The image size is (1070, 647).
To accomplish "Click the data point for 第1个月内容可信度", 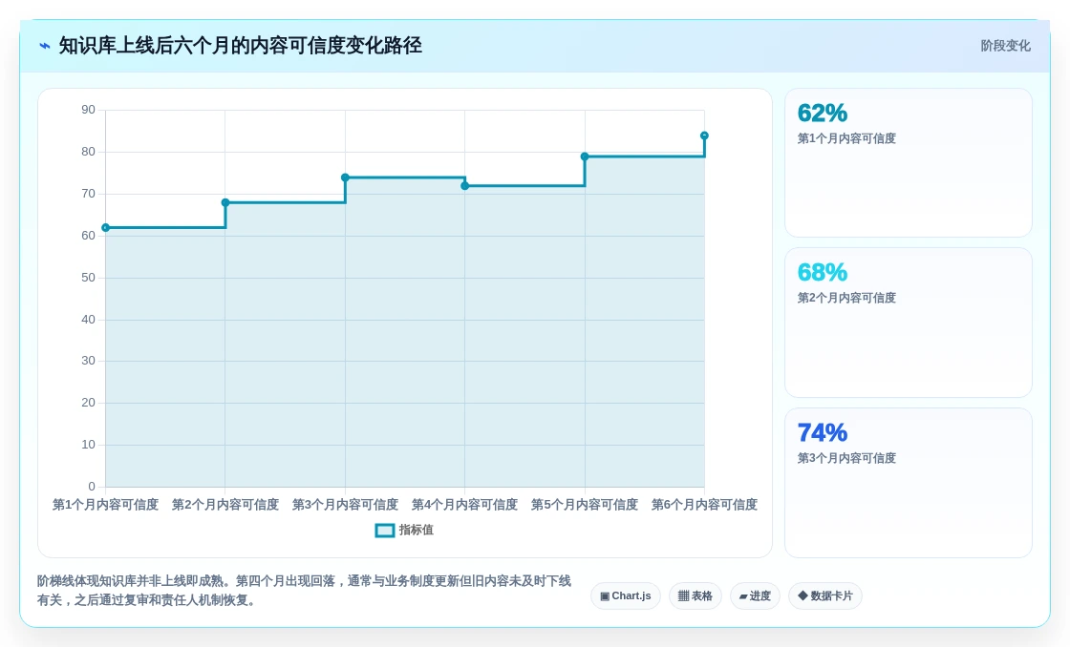I will [x=106, y=228].
